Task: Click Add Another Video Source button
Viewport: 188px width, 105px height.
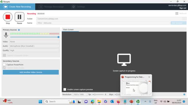Action: (x=31, y=72)
